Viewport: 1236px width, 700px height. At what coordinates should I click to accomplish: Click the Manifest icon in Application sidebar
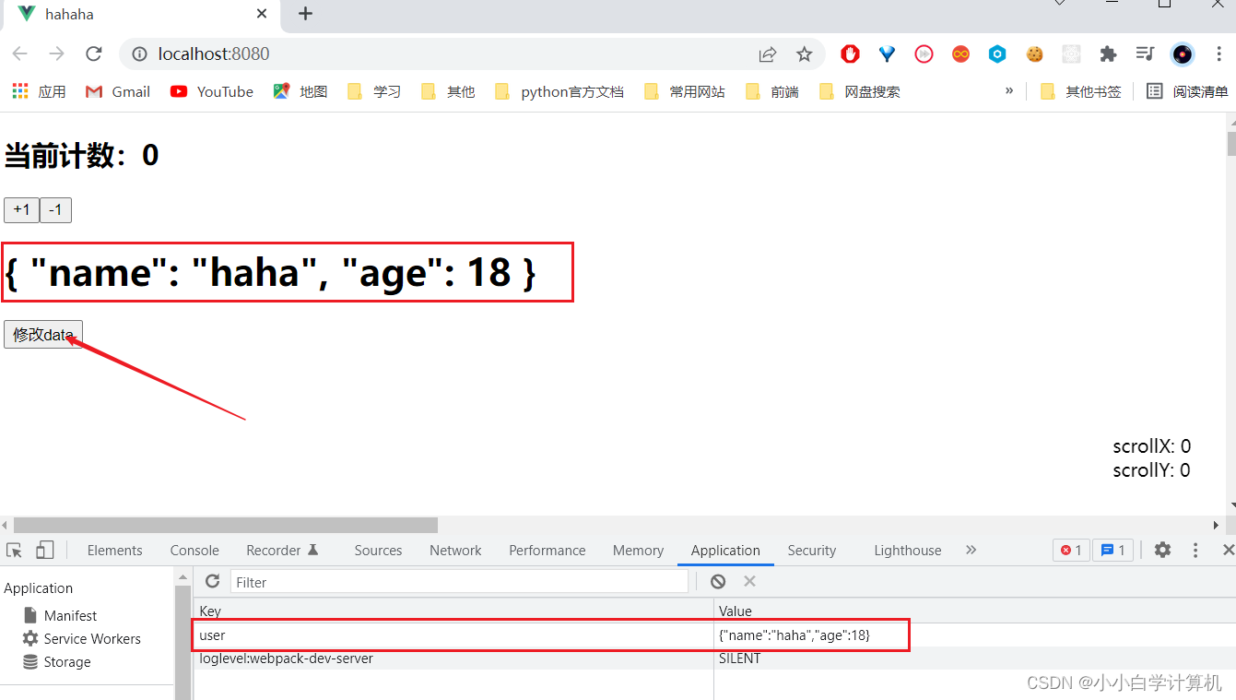click(30, 615)
